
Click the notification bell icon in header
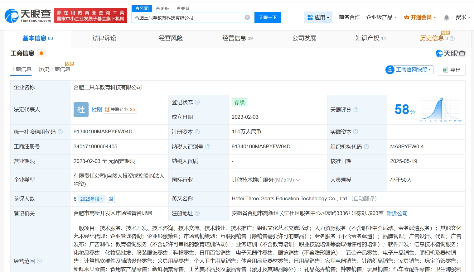pyautogui.click(x=447, y=17)
